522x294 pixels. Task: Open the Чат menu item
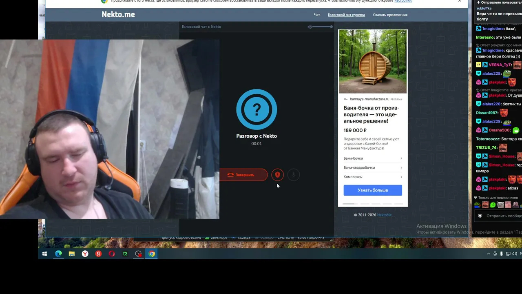click(317, 15)
